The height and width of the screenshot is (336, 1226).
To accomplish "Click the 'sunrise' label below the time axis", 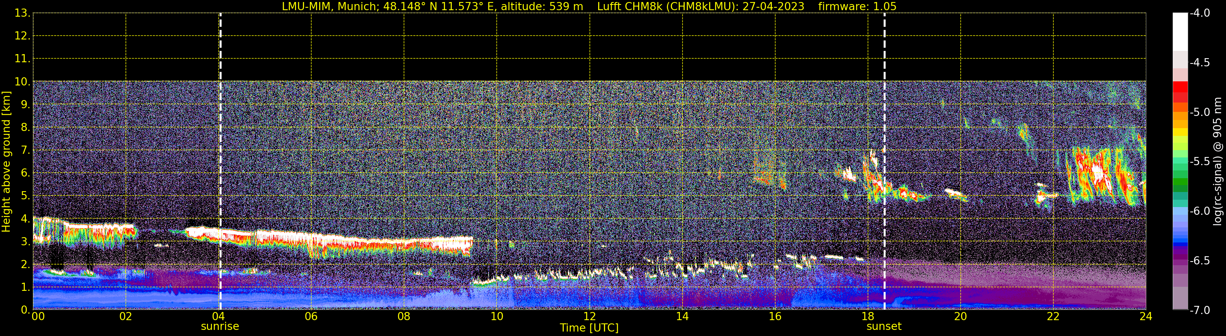I will pyautogui.click(x=220, y=327).
